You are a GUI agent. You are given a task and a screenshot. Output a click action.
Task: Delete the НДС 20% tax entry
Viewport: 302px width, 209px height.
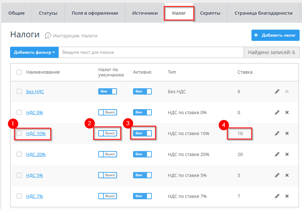[x=287, y=154]
